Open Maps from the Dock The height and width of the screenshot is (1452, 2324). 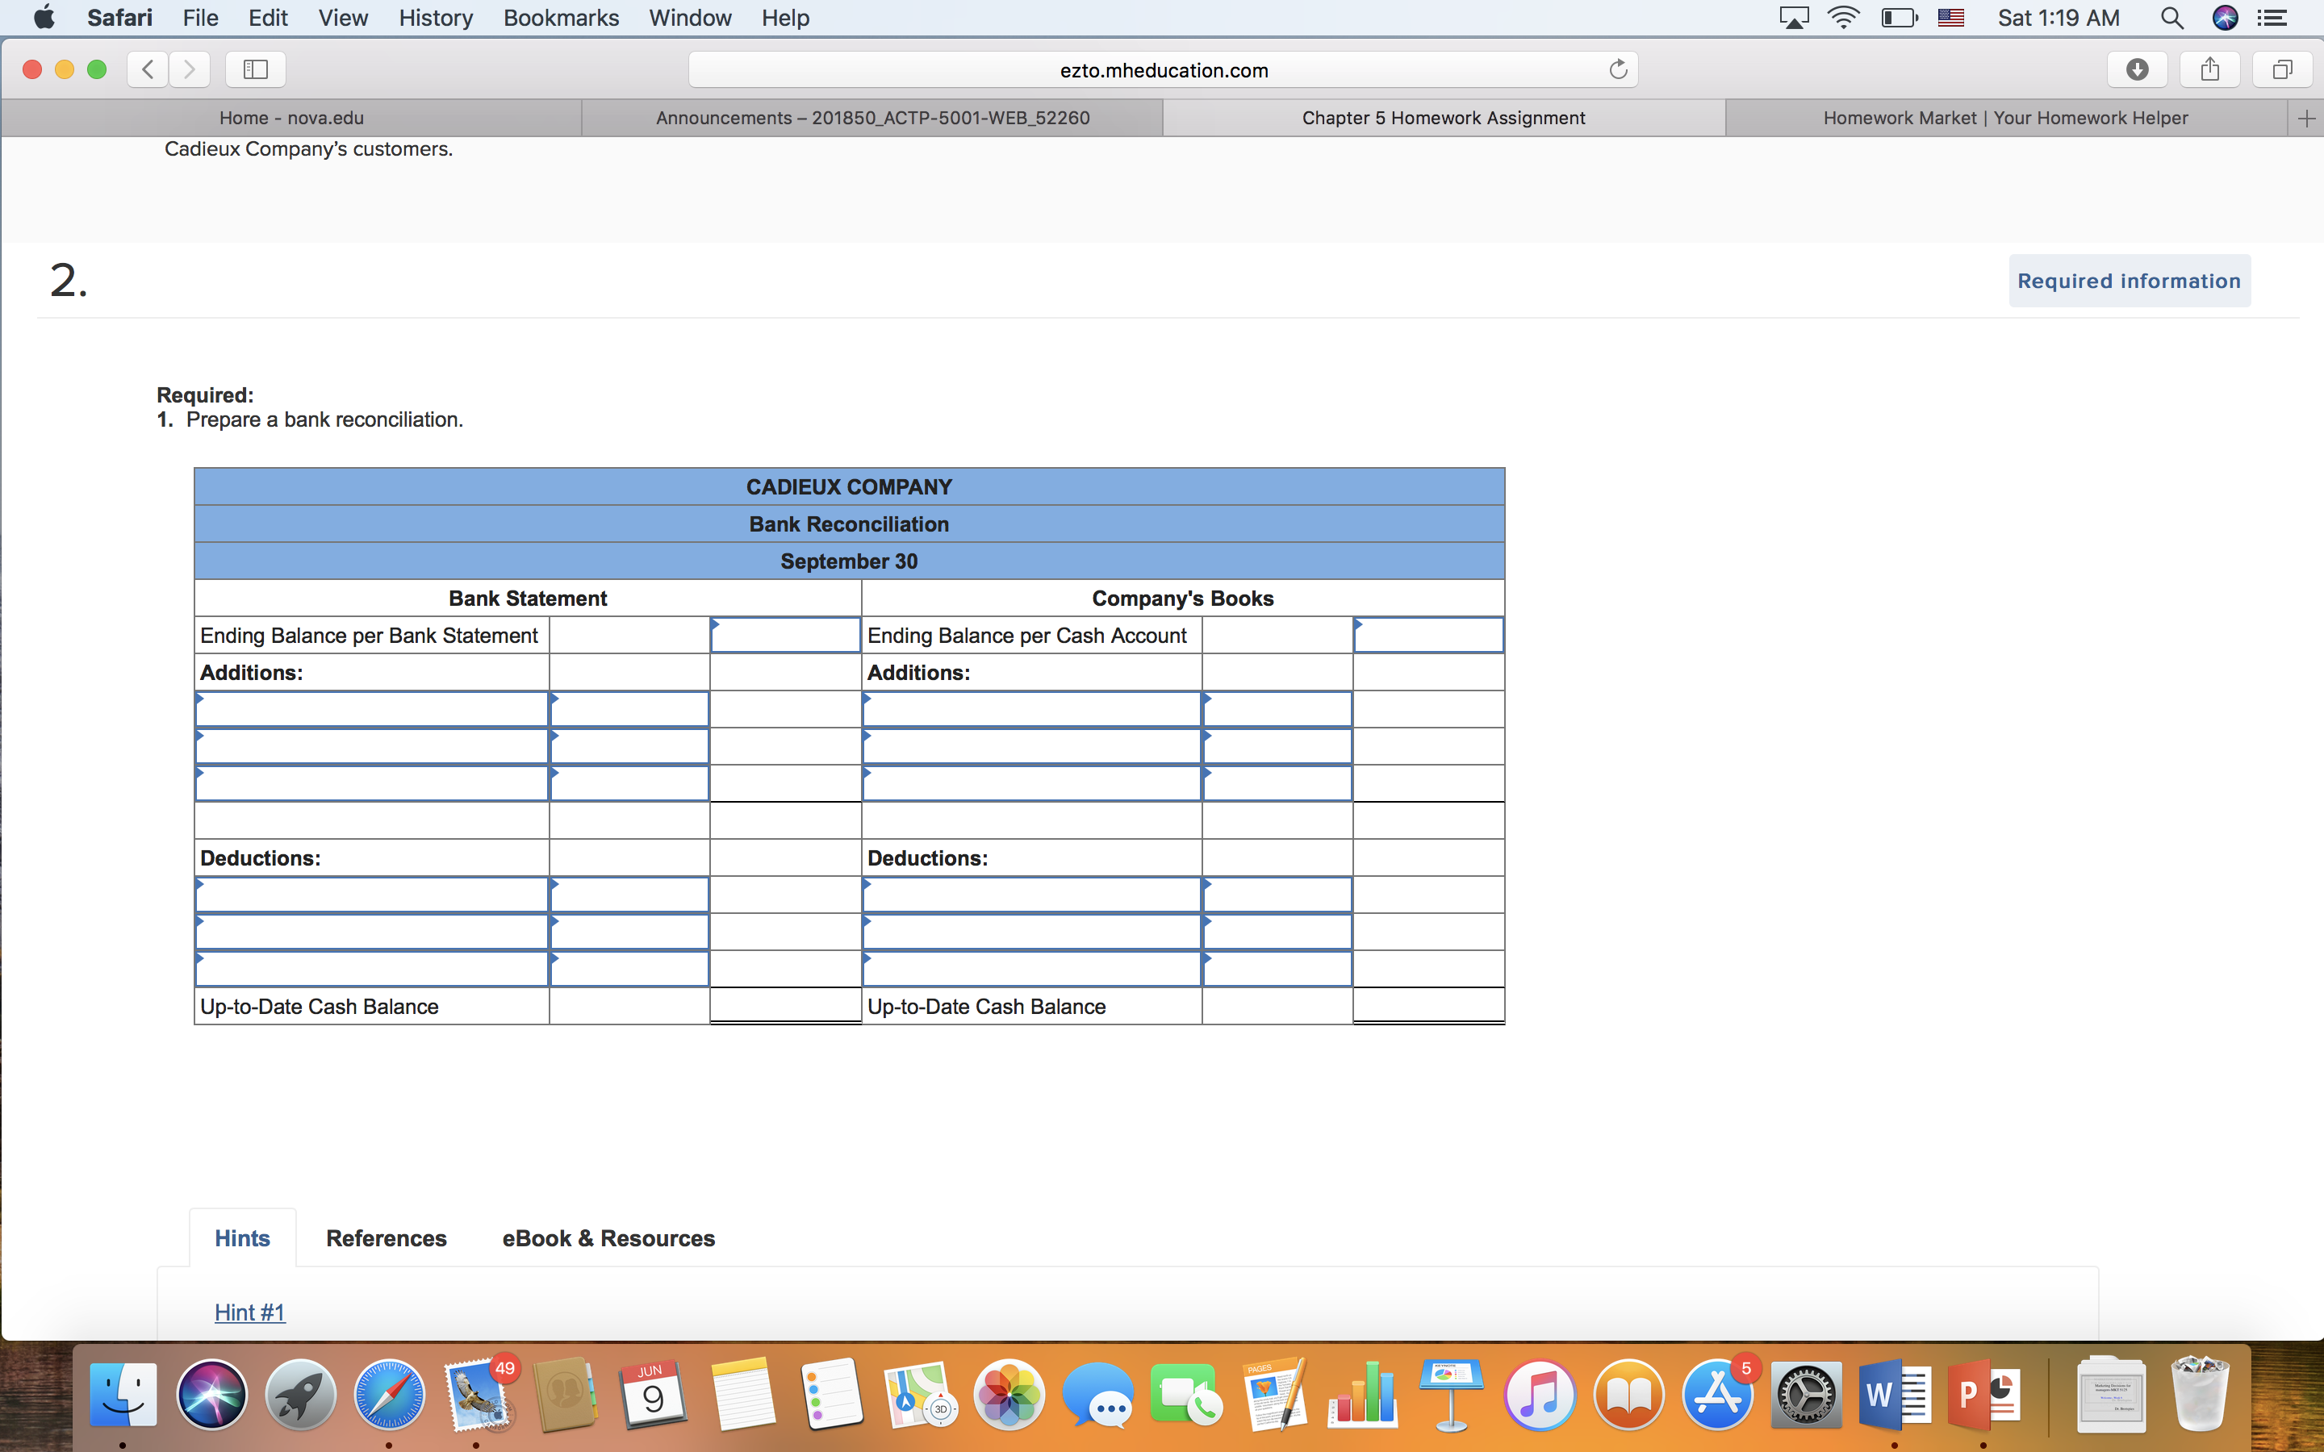pos(920,1395)
